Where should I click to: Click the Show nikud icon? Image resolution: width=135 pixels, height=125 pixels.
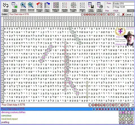coord(6,5)
